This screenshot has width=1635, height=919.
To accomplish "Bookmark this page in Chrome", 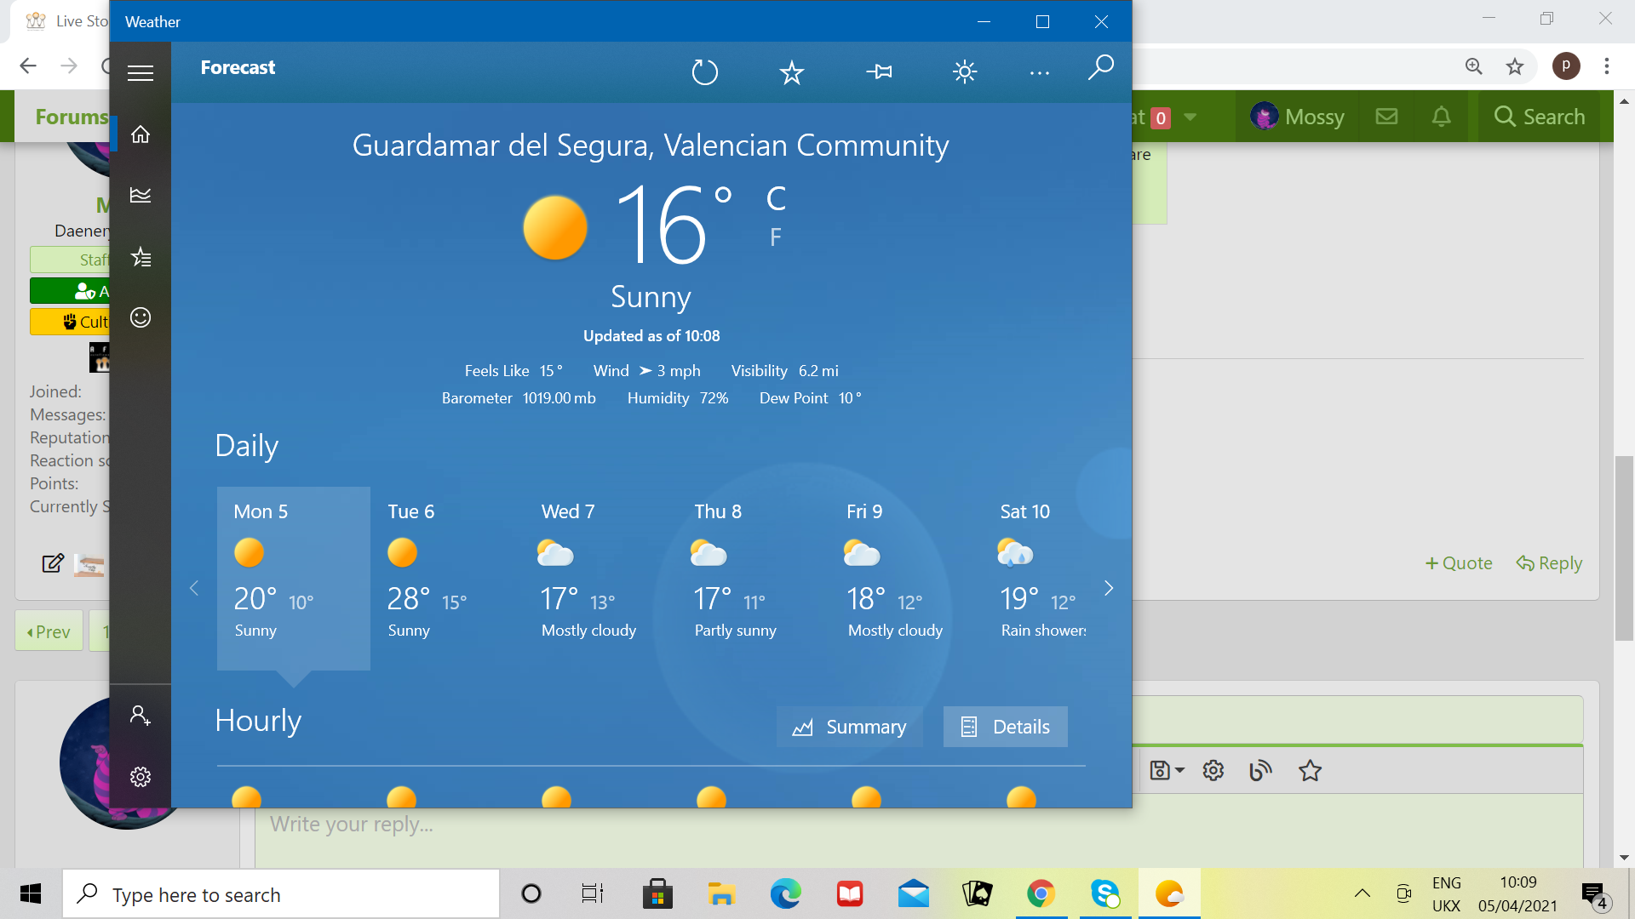I will pos(1515,66).
